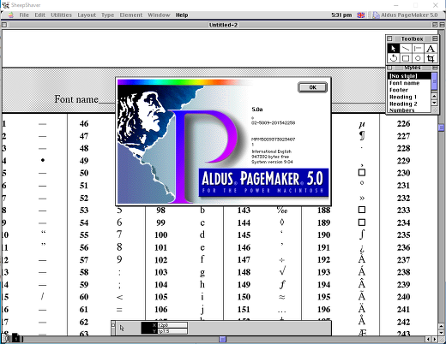The image size is (446, 344).
Task: Click the page 1 icon at bottom left
Action: (x=16, y=338)
